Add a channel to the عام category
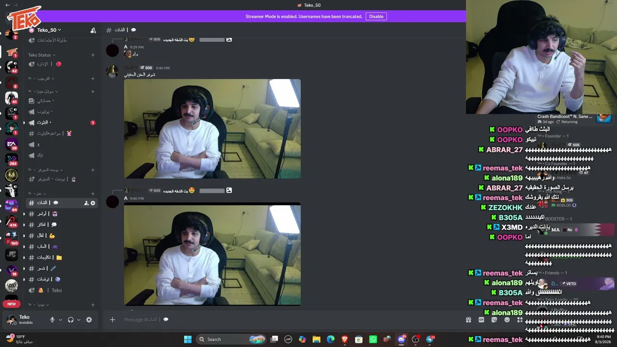617x347 pixels. 93,193
